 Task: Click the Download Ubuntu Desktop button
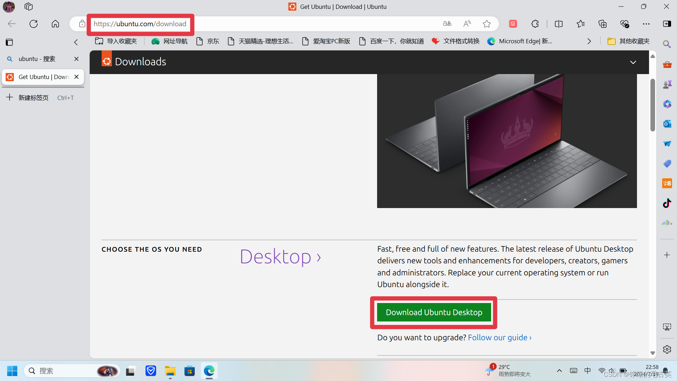pos(434,312)
